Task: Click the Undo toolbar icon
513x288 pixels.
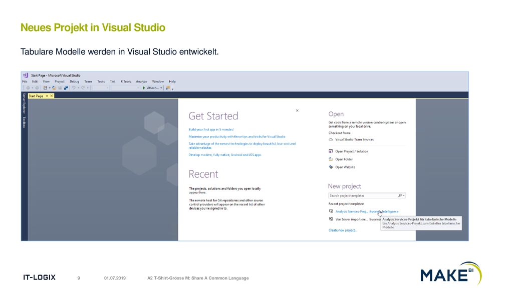Action: (x=74, y=88)
